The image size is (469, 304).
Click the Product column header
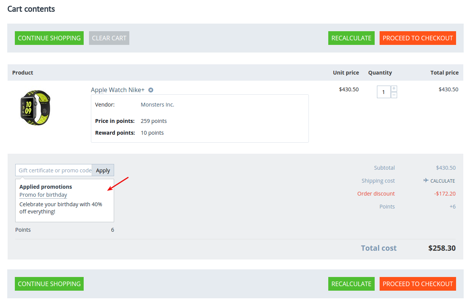pos(22,73)
